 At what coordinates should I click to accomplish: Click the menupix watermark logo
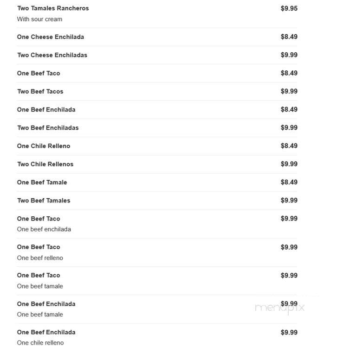pyautogui.click(x=279, y=308)
